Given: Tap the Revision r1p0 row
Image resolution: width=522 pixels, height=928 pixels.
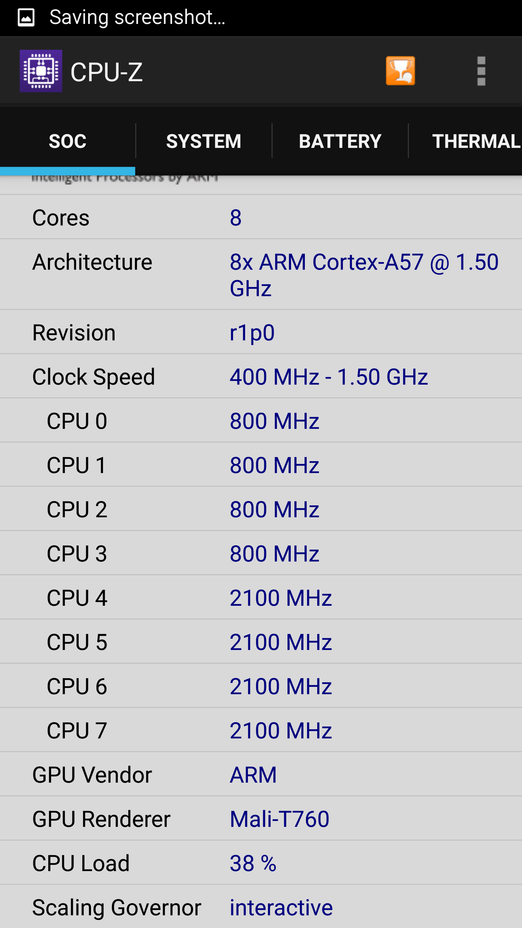Looking at the screenshot, I should coord(261,332).
